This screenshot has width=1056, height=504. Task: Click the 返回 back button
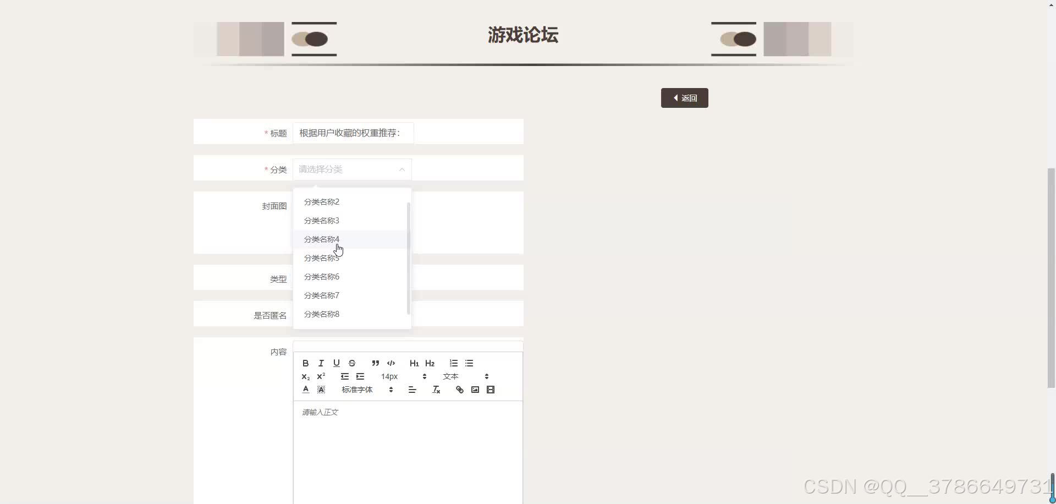click(684, 97)
